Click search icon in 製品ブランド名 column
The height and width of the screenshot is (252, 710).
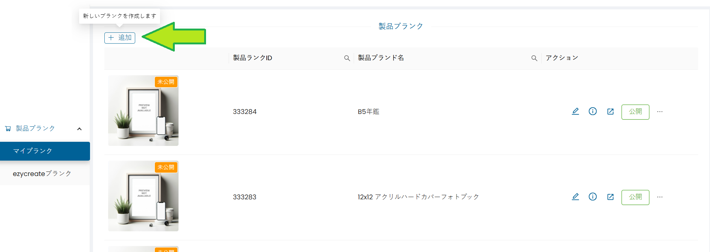(x=534, y=58)
